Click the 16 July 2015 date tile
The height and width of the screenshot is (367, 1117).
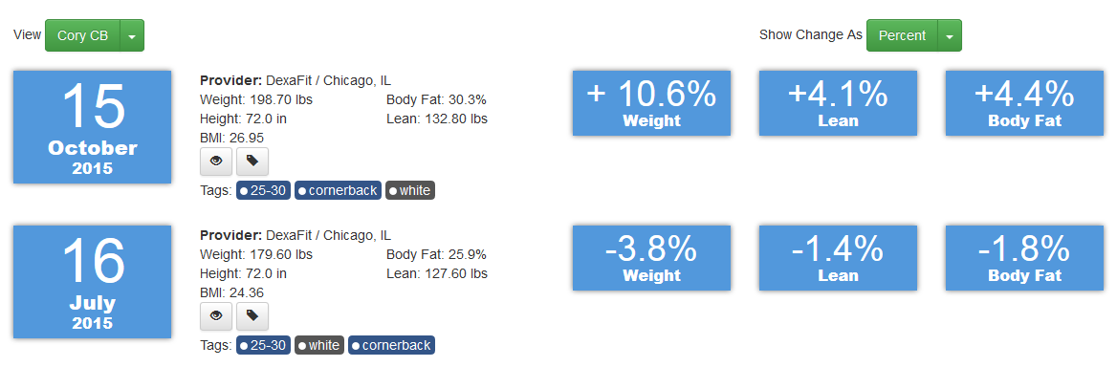pos(92,282)
